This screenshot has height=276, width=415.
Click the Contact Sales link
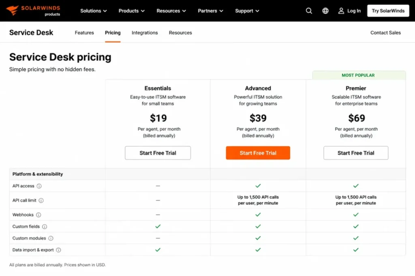pyautogui.click(x=385, y=33)
